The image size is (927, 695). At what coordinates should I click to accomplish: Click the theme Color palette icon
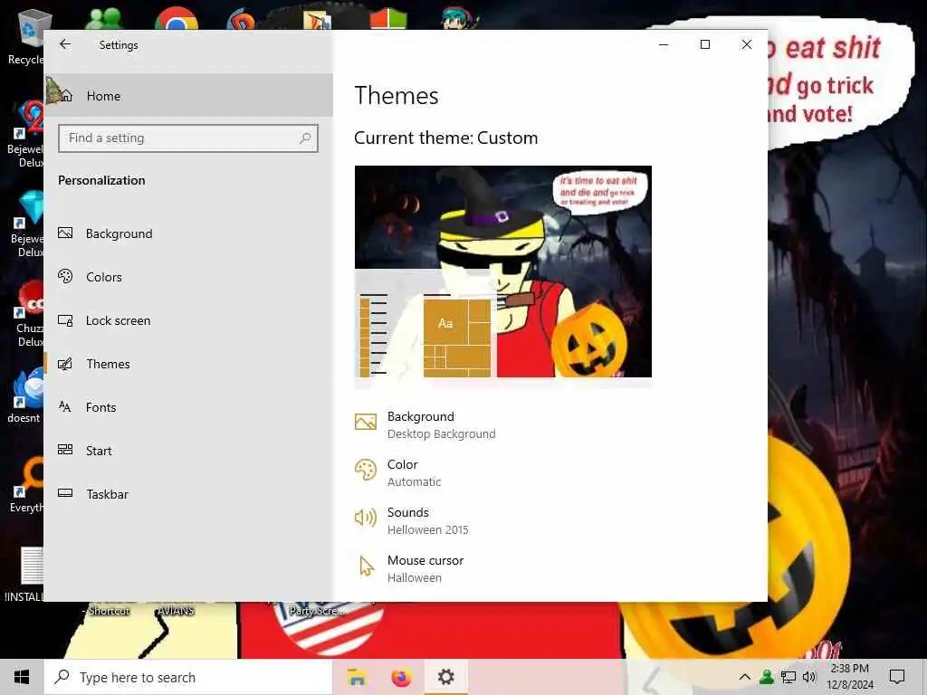tap(366, 471)
